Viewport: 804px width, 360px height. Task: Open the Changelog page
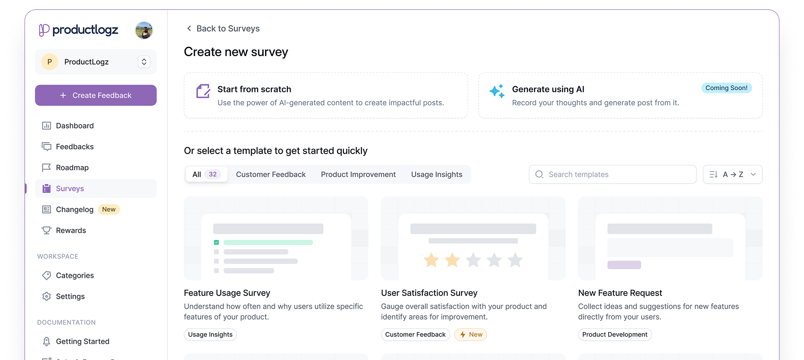pos(96,209)
